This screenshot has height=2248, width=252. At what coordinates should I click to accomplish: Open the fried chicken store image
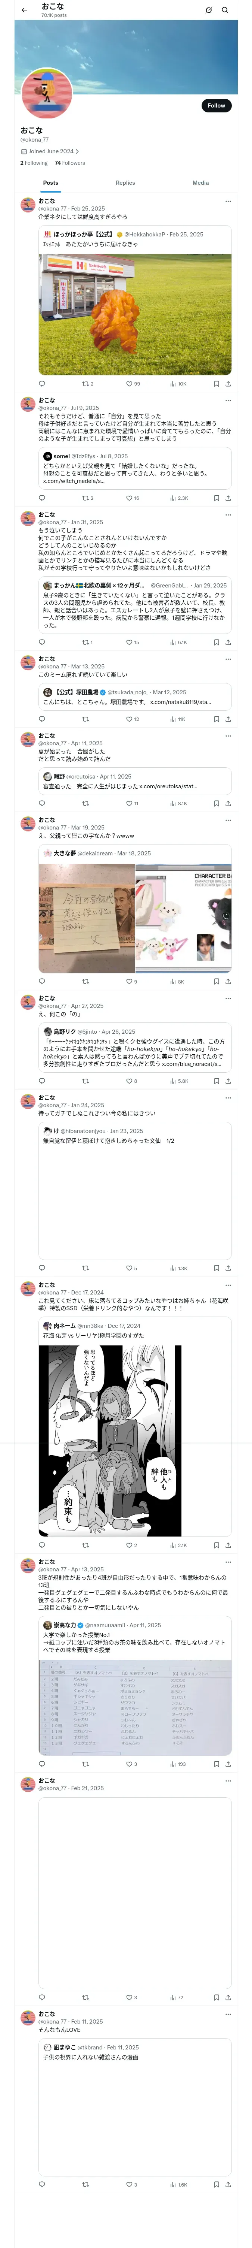pyautogui.click(x=135, y=314)
